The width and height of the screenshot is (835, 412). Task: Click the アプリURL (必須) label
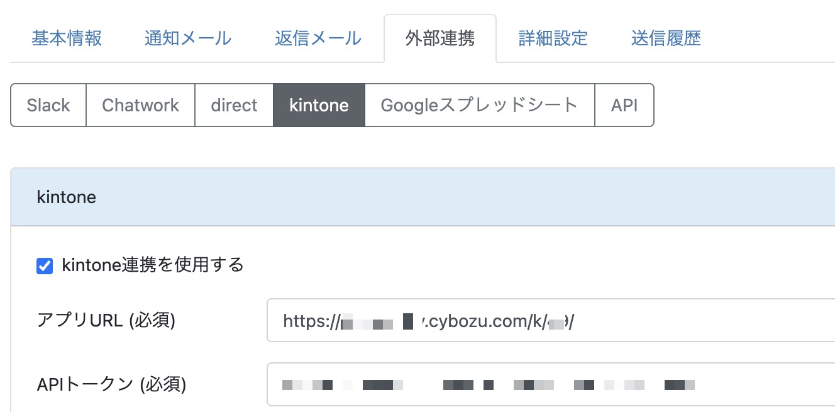pos(106,321)
